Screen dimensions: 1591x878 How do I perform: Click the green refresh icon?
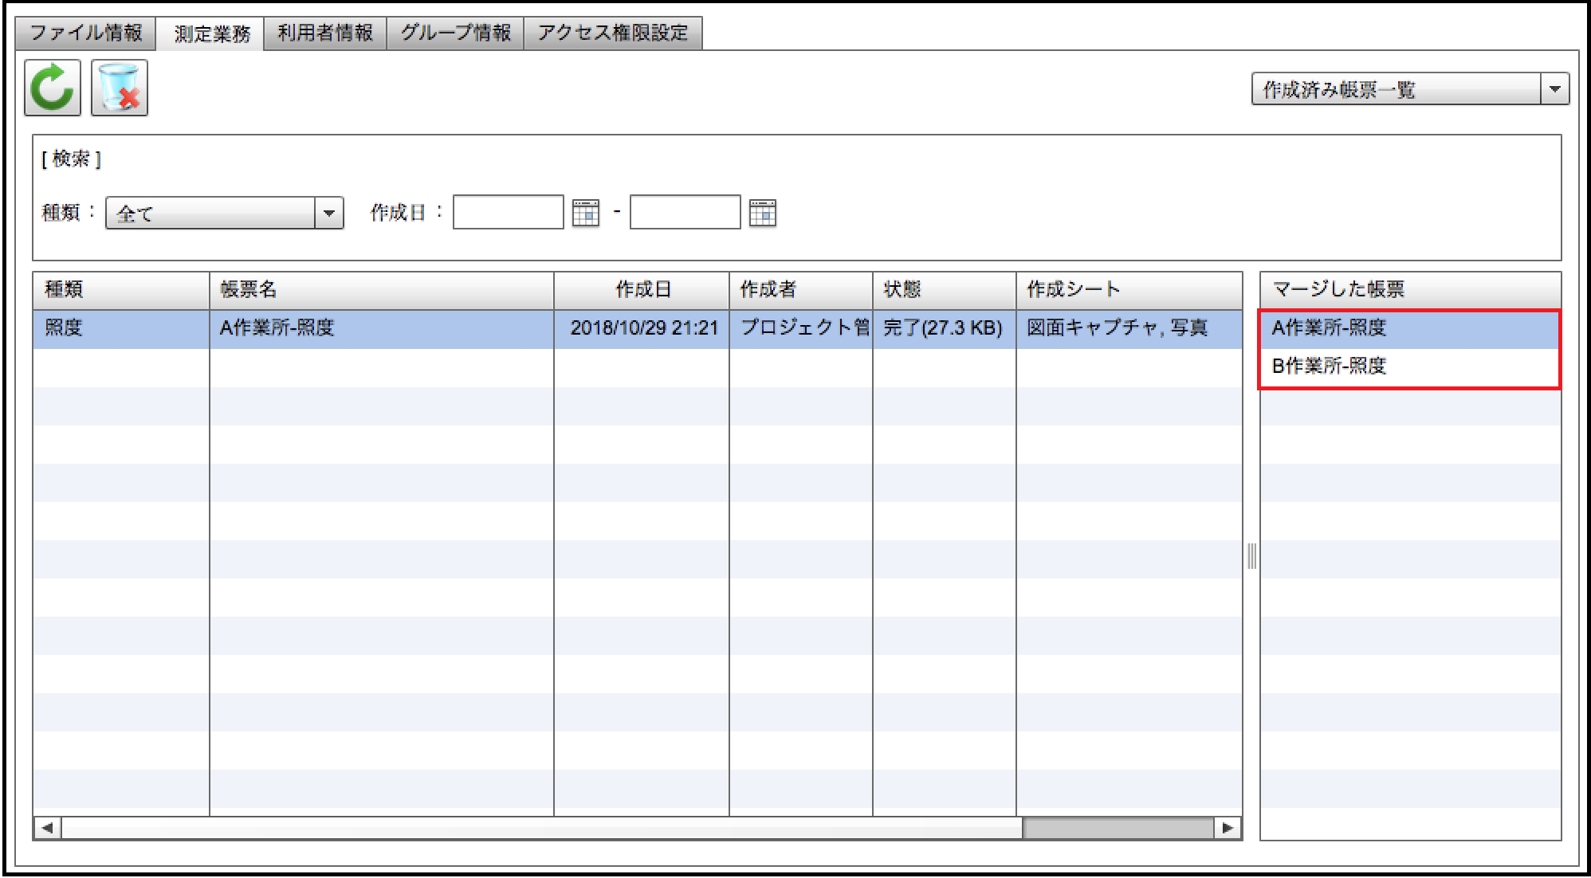pyautogui.click(x=53, y=88)
